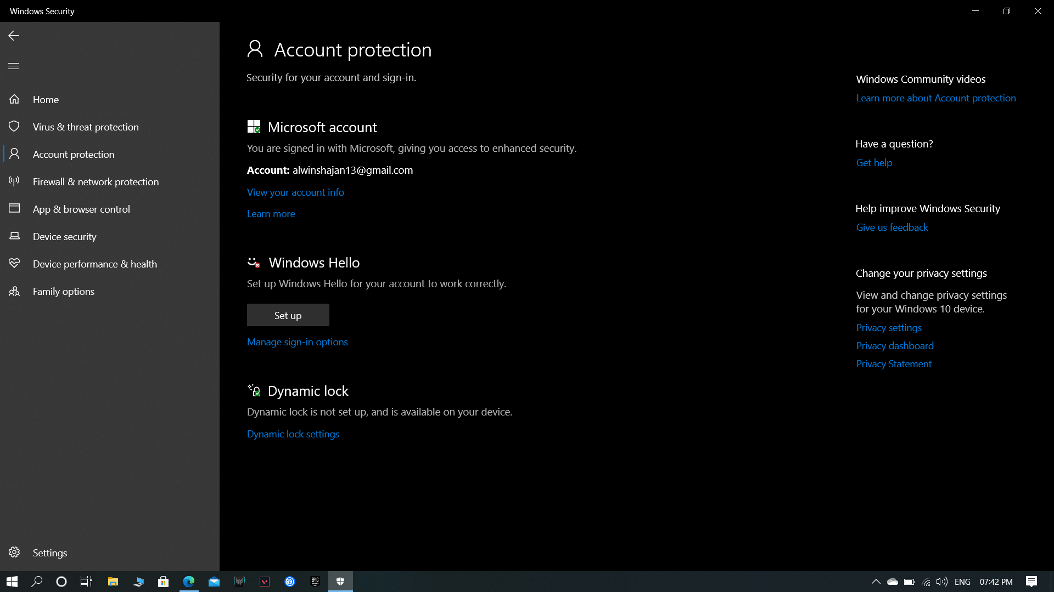Screen dimensions: 1054x592
Task: Open App & browser control
Action: 110,209
